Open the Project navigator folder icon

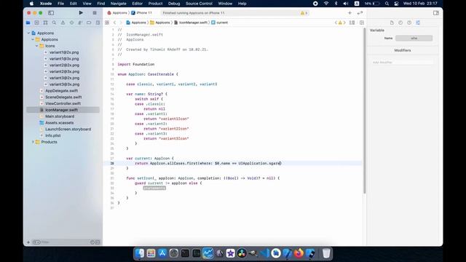(x=28, y=23)
